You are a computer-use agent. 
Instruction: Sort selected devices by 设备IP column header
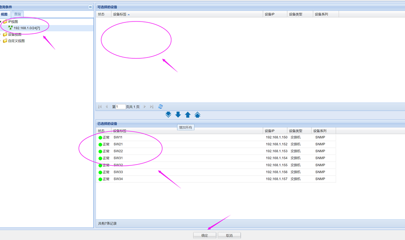point(275,131)
